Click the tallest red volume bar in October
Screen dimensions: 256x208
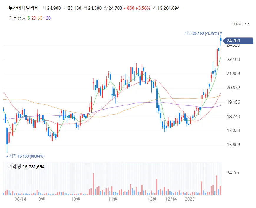pos(93,184)
